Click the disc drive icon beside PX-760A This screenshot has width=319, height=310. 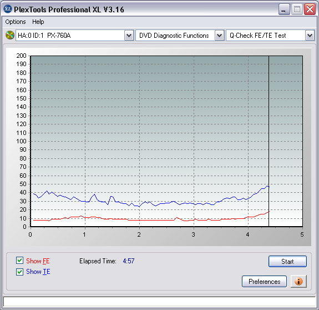pos(10,35)
